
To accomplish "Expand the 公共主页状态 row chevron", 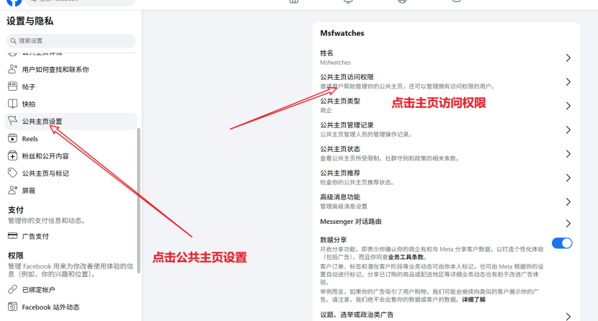I will coord(568,154).
